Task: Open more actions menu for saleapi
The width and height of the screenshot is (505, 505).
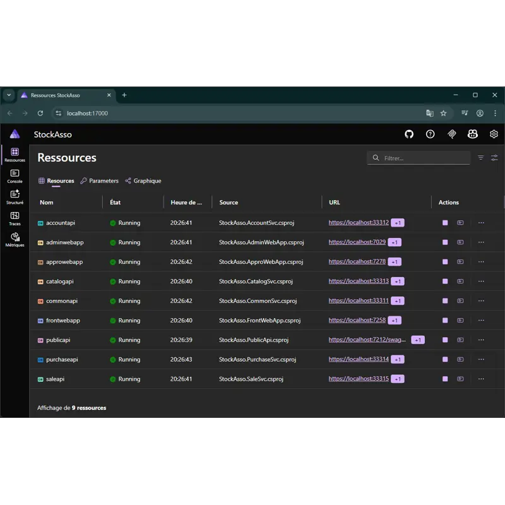Action: click(x=481, y=379)
